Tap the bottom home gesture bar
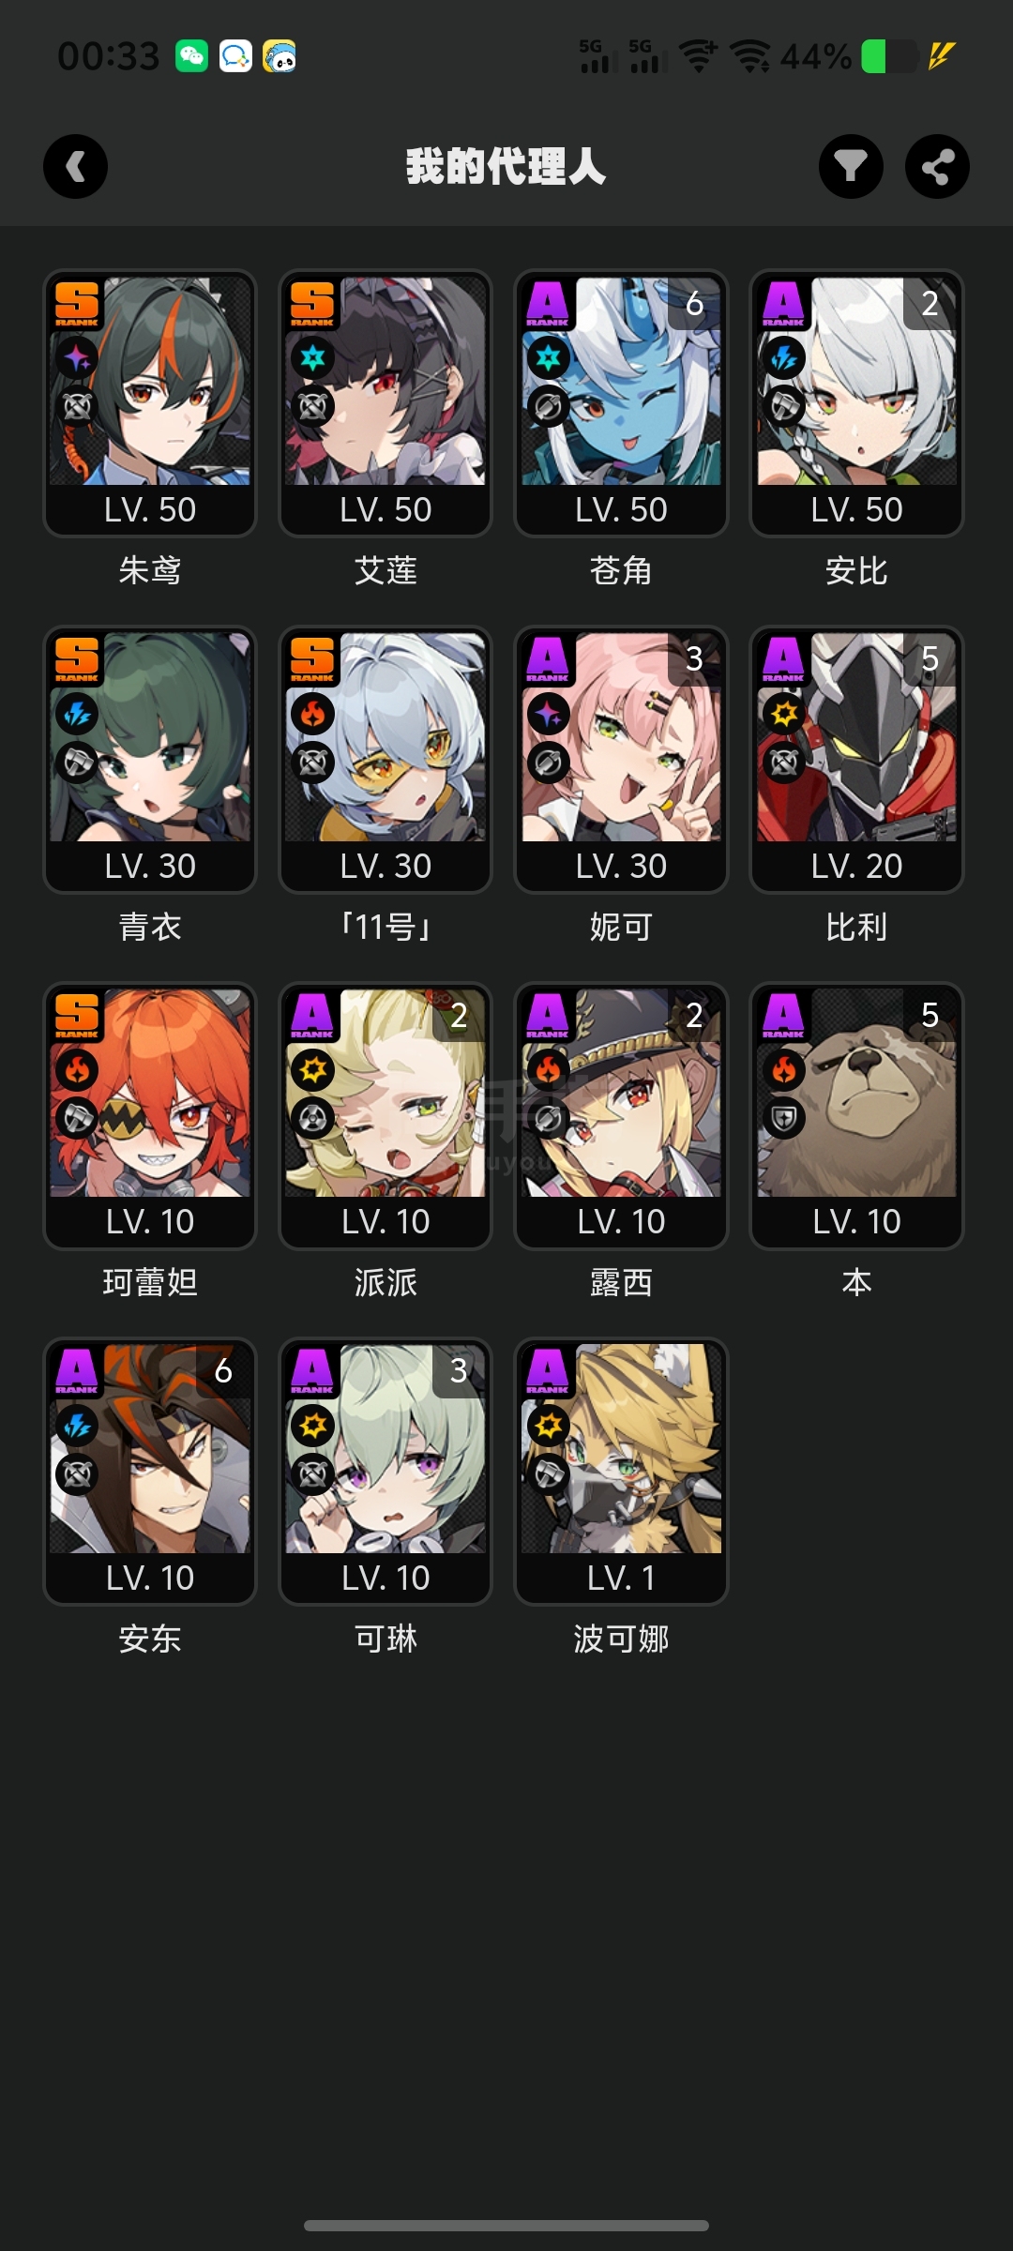Viewport: 1013px width, 2251px height. (506, 2226)
